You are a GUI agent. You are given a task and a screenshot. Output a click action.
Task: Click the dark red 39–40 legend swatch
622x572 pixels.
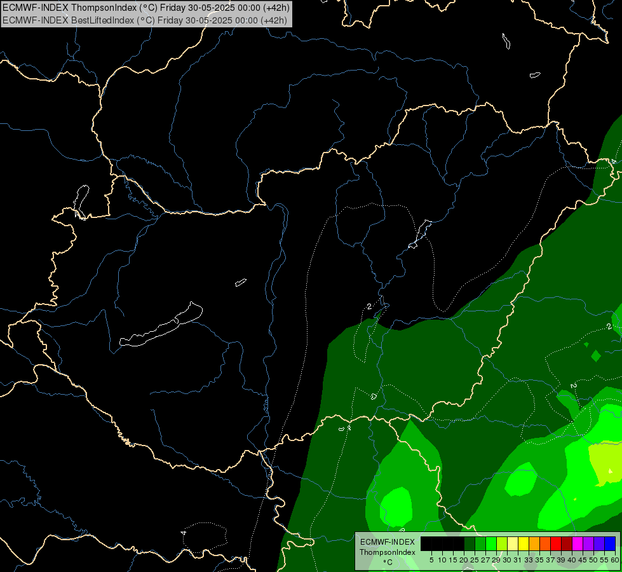click(x=567, y=543)
